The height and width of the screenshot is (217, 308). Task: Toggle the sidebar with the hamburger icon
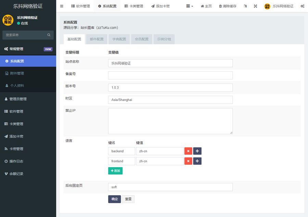click(x=62, y=6)
